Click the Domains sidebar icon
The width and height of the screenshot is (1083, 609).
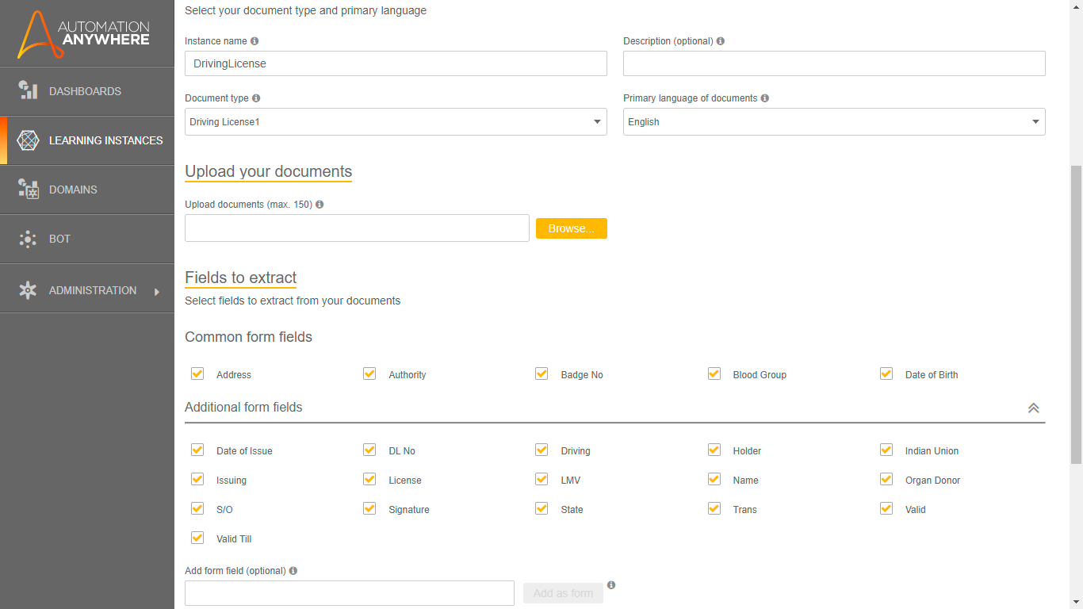(x=29, y=190)
